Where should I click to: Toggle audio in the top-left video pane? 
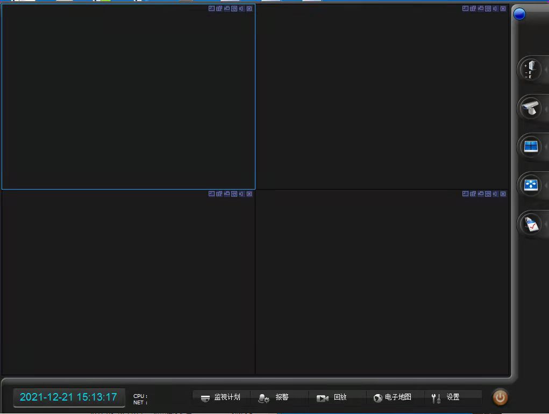242,9
